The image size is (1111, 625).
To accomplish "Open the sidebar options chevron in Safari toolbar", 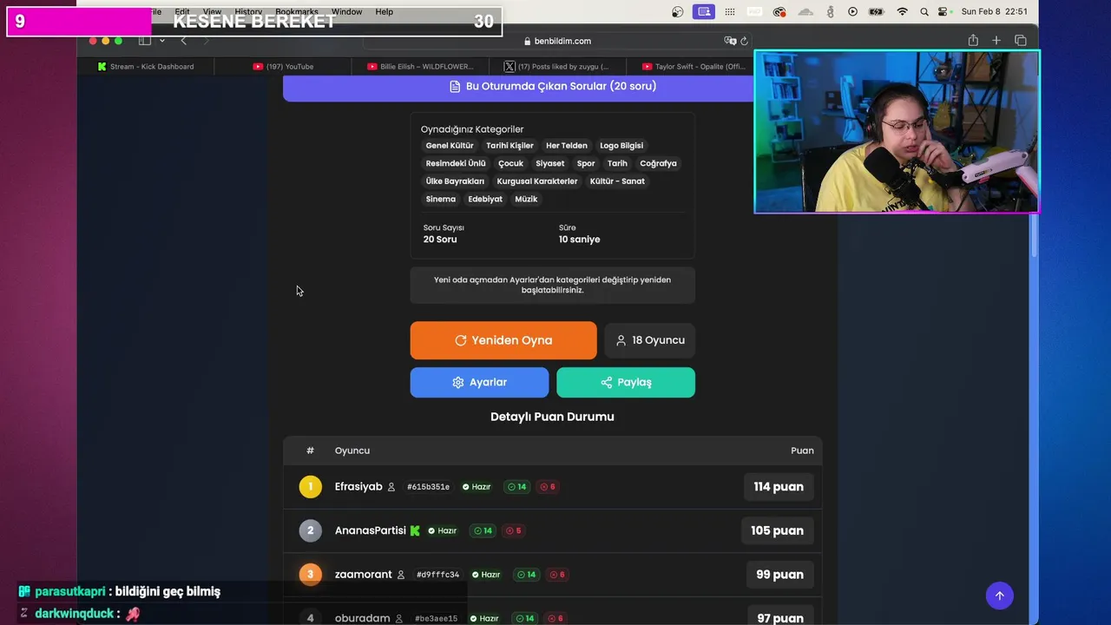I will pyautogui.click(x=161, y=41).
